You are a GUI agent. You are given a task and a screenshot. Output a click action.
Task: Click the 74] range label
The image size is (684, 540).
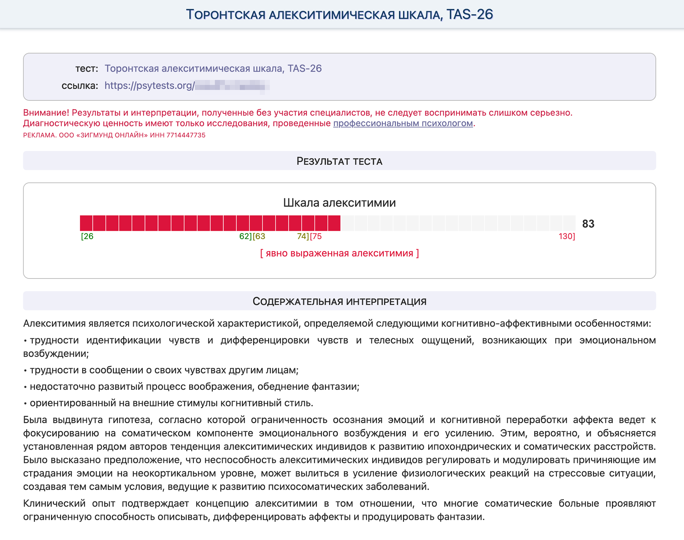click(303, 236)
